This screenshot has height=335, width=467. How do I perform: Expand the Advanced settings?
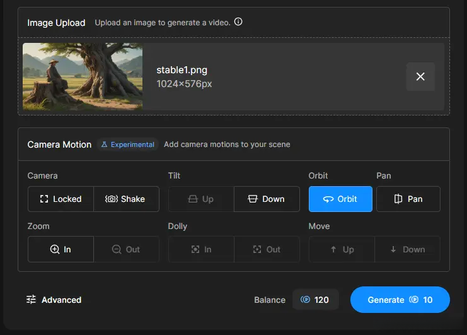click(54, 300)
